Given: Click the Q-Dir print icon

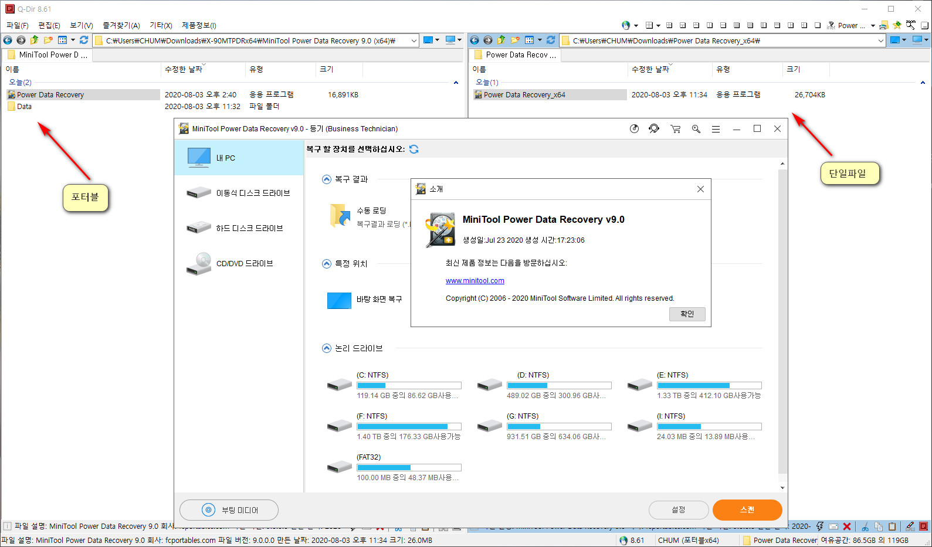Looking at the screenshot, I should pyautogui.click(x=883, y=25).
